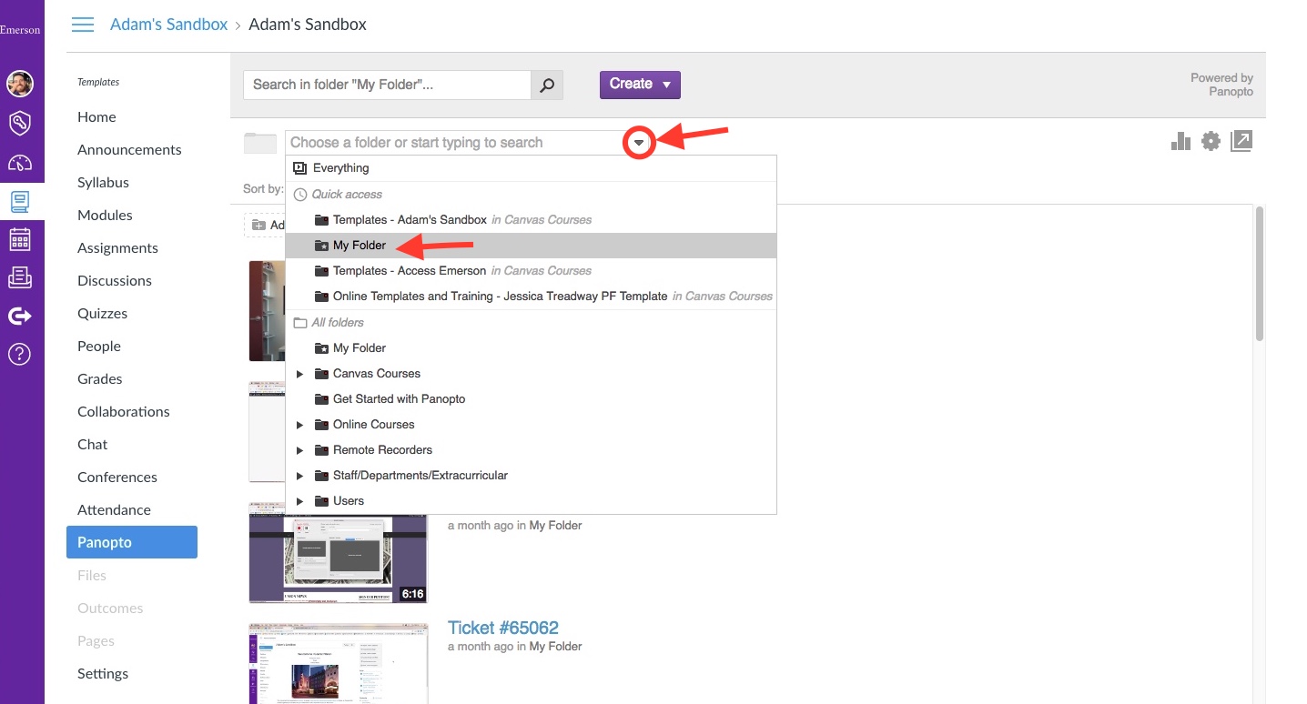Click the Commons arrow icon in sidebar
This screenshot has height=704, width=1307.
tap(20, 316)
